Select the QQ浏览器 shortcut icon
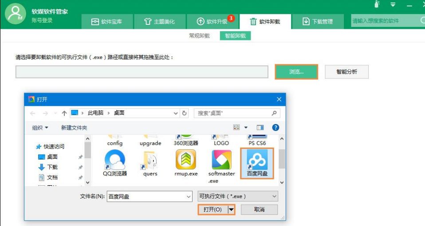The image size is (425, 226). [x=115, y=160]
